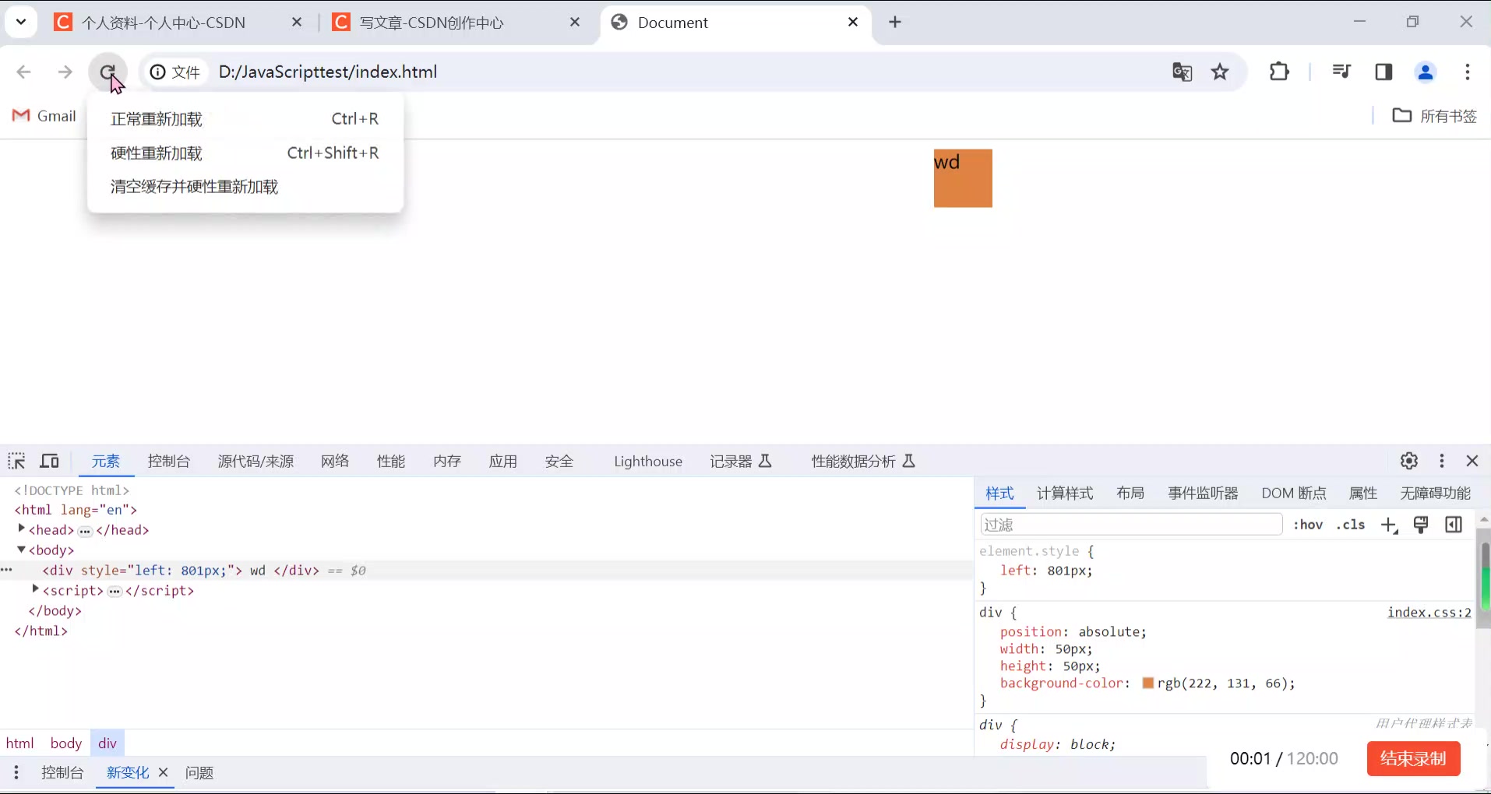Click the 过滤 styles filter field
The image size is (1491, 794).
click(x=1130, y=525)
